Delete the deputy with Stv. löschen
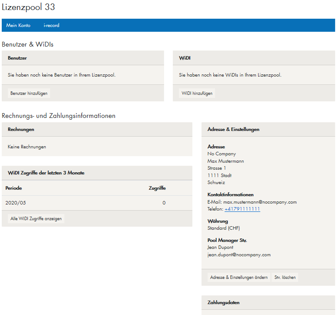This screenshot has width=336, height=315. coord(285,277)
